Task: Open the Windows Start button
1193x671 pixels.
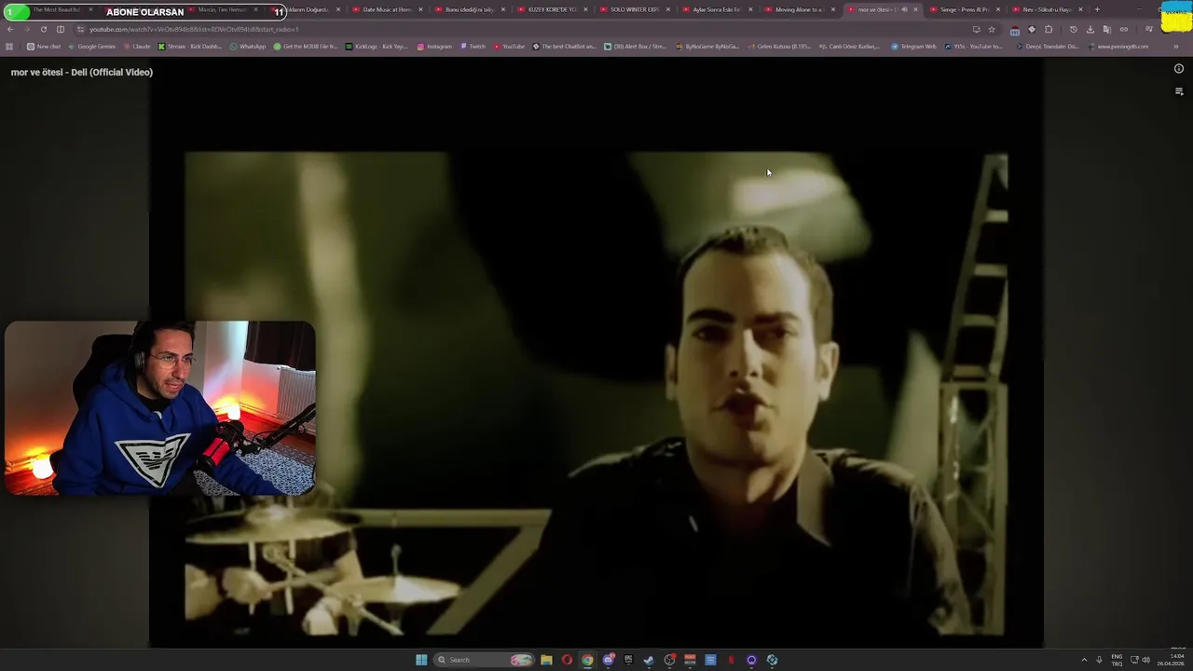Action: tap(421, 660)
